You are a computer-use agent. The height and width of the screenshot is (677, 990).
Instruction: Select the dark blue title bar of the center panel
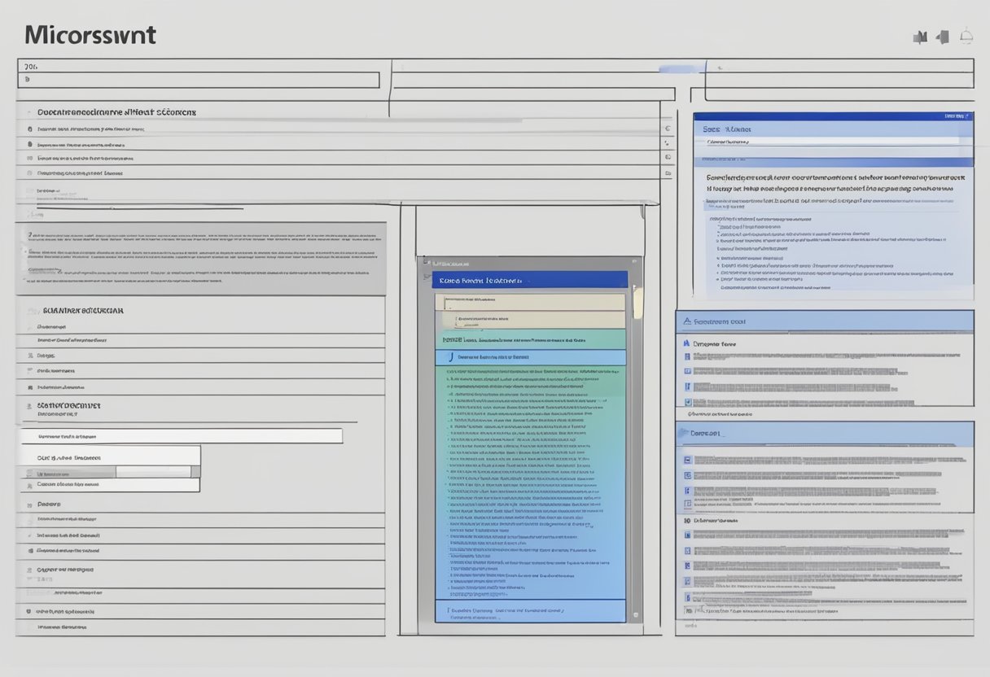click(x=529, y=280)
